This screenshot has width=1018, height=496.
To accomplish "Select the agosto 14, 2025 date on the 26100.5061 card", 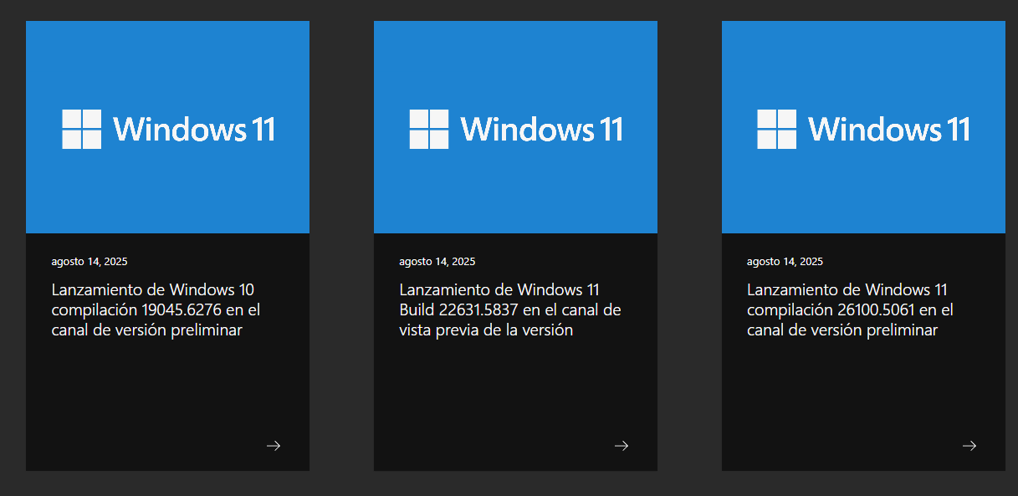I will 785,262.
